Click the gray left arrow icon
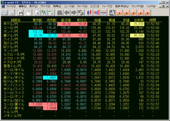Screen dimensions: 170x121 (x=67, y=13)
